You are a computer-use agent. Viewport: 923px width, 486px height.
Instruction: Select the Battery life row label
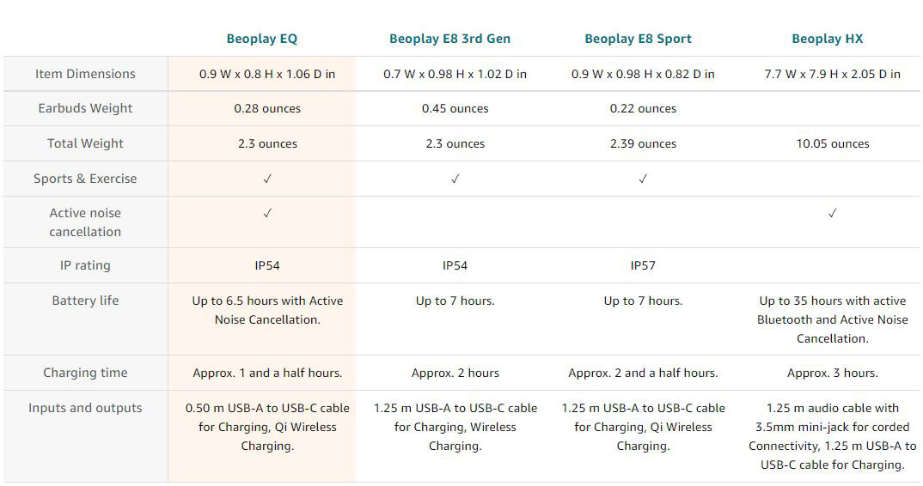(x=85, y=301)
